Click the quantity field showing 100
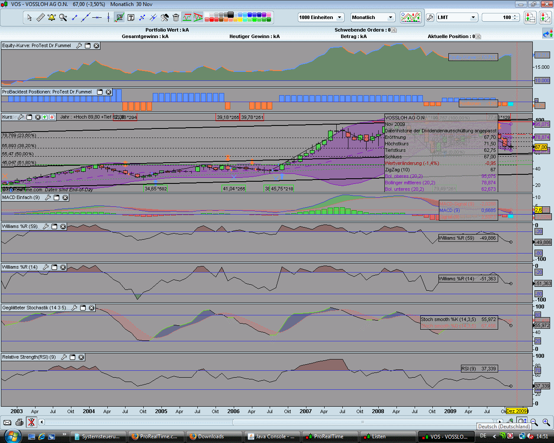This screenshot has height=443, width=554. click(x=498, y=17)
